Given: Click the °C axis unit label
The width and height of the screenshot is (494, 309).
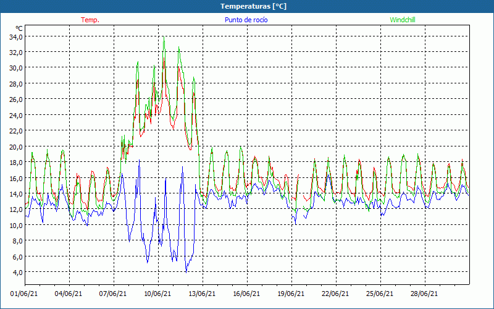Looking at the screenshot, I should tap(19, 29).
